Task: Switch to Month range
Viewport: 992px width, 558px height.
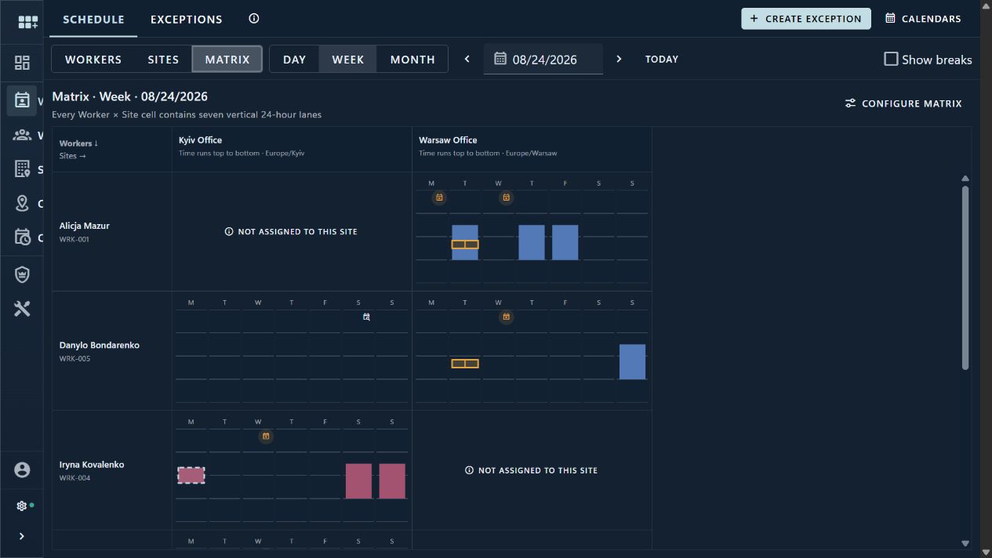Action: tap(412, 60)
